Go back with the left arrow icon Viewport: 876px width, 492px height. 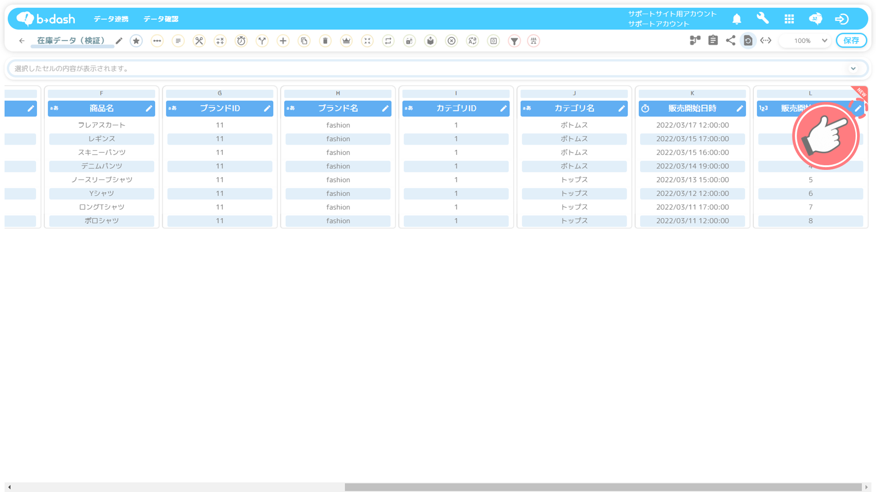22,41
